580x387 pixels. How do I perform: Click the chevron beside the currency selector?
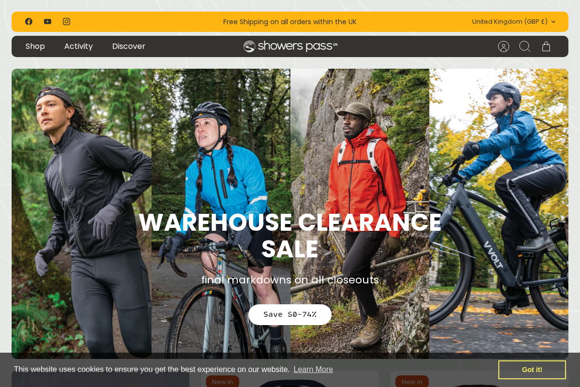553,22
